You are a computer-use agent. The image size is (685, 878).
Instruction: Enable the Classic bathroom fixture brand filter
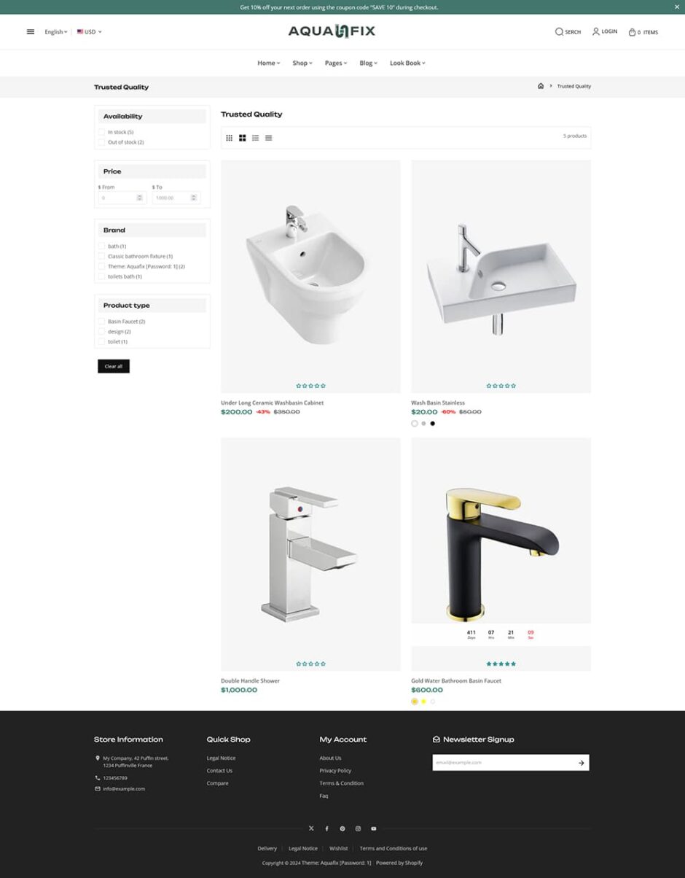coord(101,256)
